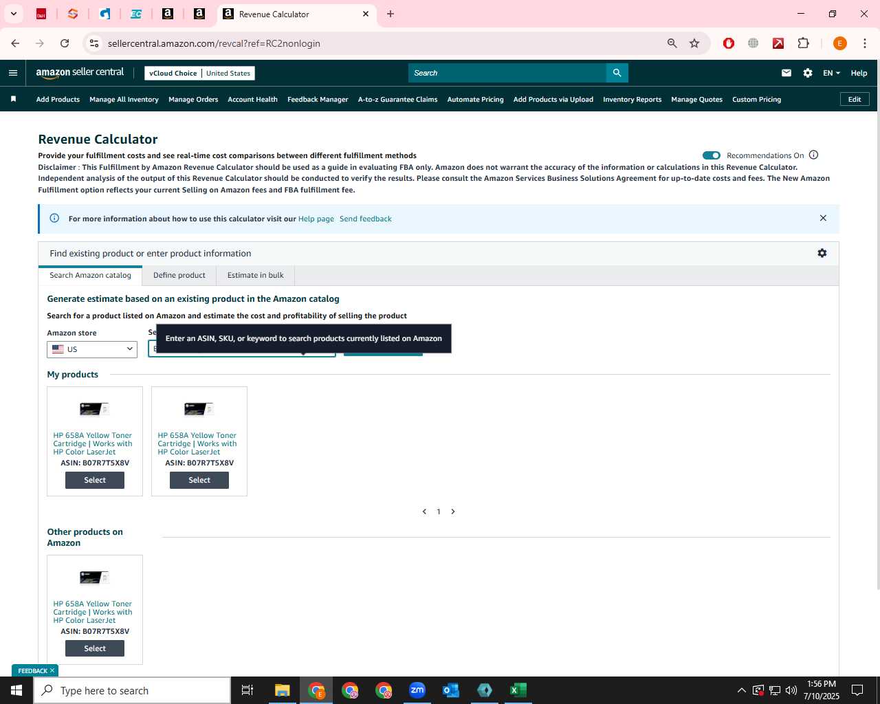Open the EN language dropdown
The width and height of the screenshot is (880, 704).
point(831,73)
